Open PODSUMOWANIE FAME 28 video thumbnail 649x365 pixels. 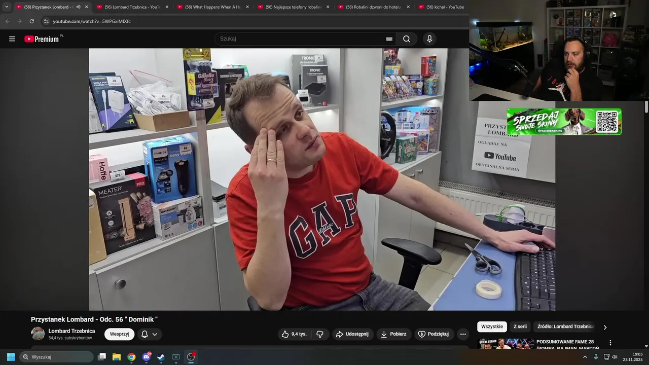506,344
